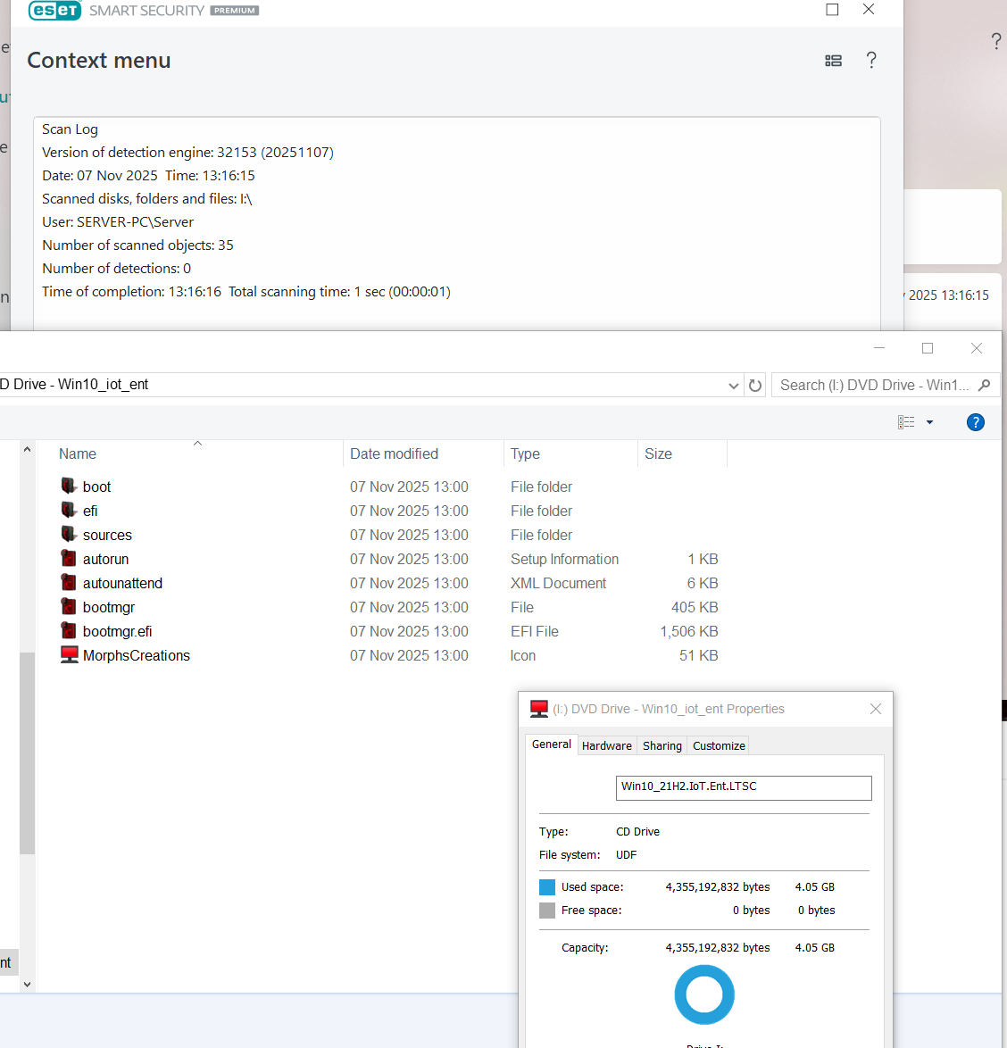
Task: Select the boot folder name
Action: point(97,487)
